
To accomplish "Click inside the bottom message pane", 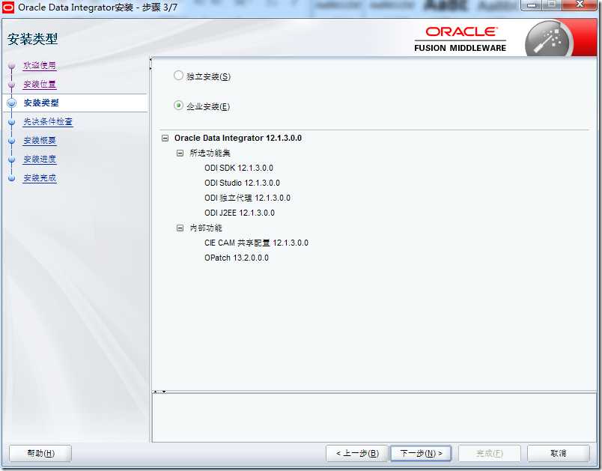I will 374,418.
